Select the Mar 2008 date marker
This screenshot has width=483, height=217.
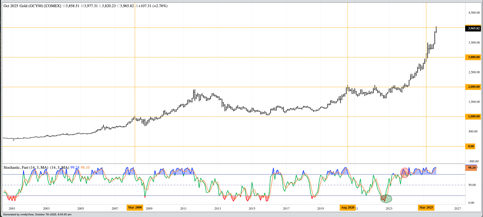click(135, 207)
